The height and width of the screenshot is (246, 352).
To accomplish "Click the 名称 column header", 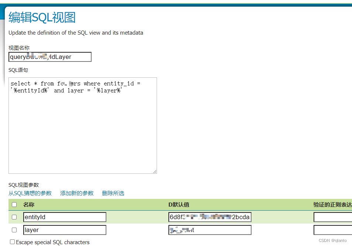I will 29,205.
